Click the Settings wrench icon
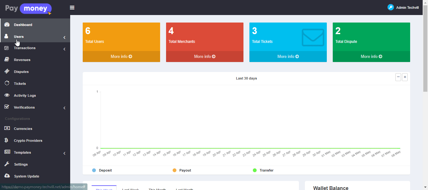The height and width of the screenshot is (190, 428). pos(7,164)
